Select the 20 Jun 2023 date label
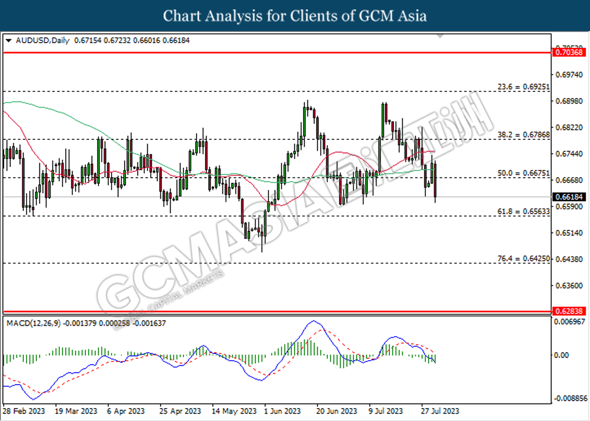 (337, 411)
